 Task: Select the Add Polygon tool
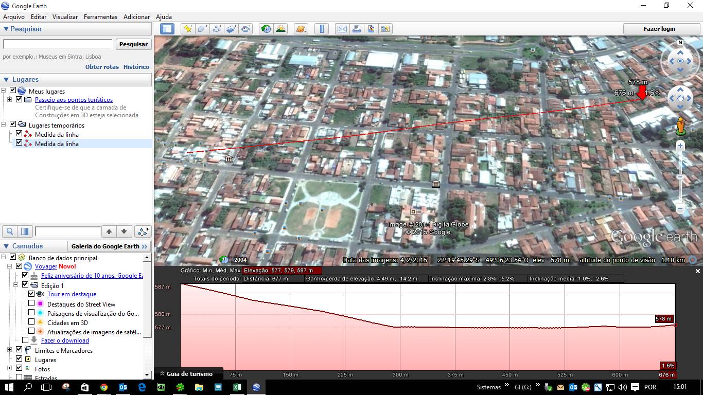click(202, 29)
